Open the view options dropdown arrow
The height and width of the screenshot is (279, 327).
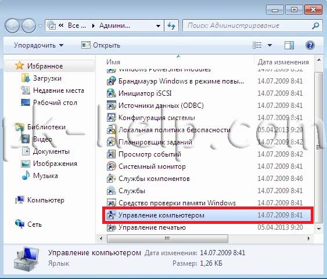point(269,45)
